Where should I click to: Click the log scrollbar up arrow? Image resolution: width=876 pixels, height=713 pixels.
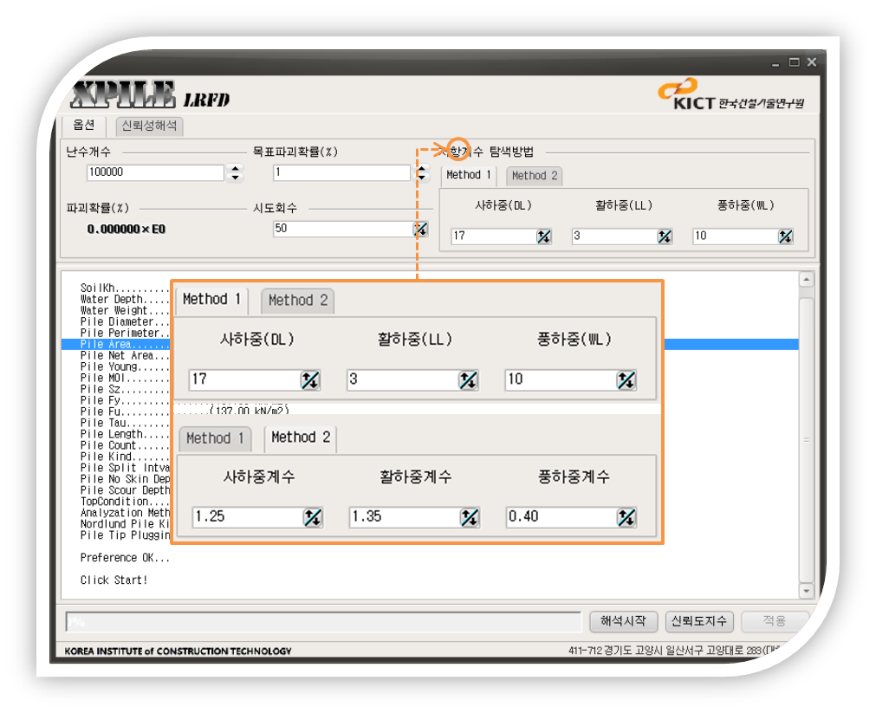(x=806, y=279)
